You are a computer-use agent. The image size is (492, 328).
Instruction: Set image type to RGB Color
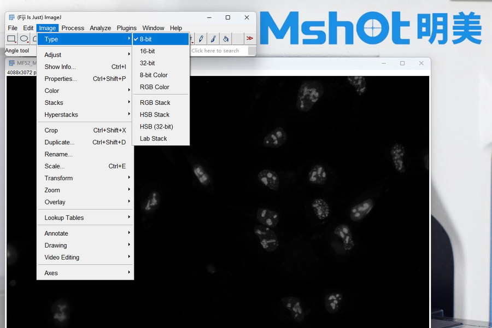click(x=155, y=87)
